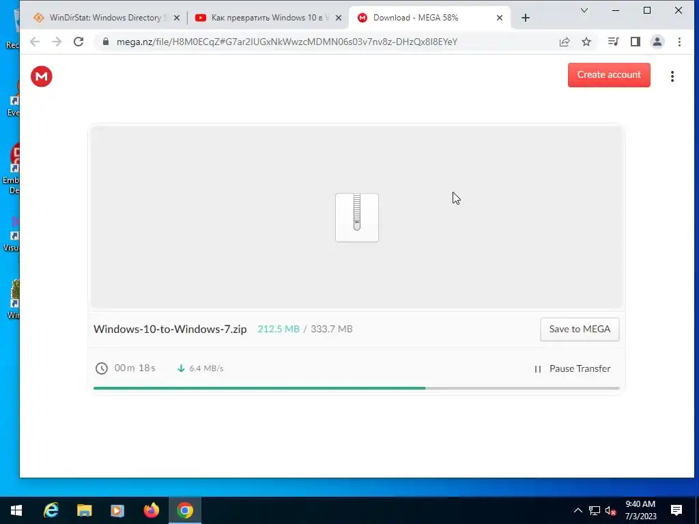Go back to previous page
The image size is (699, 524).
coord(35,42)
